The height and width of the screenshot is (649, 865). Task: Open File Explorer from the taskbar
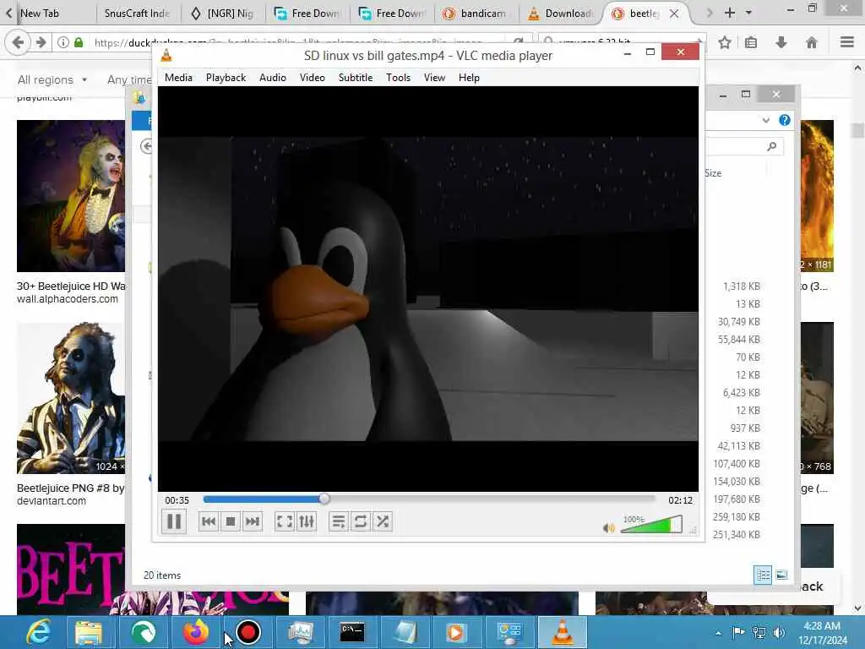tap(89, 632)
